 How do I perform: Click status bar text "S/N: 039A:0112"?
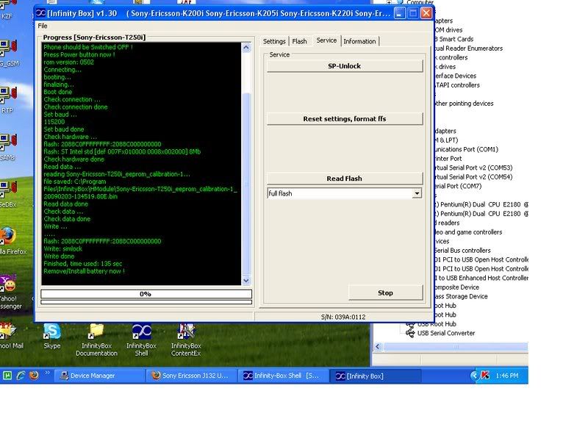pyautogui.click(x=343, y=318)
